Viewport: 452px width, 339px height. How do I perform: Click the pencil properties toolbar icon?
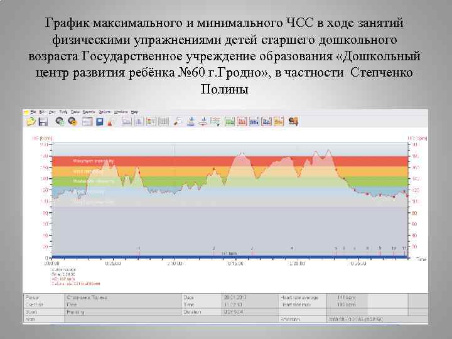[x=178, y=121]
